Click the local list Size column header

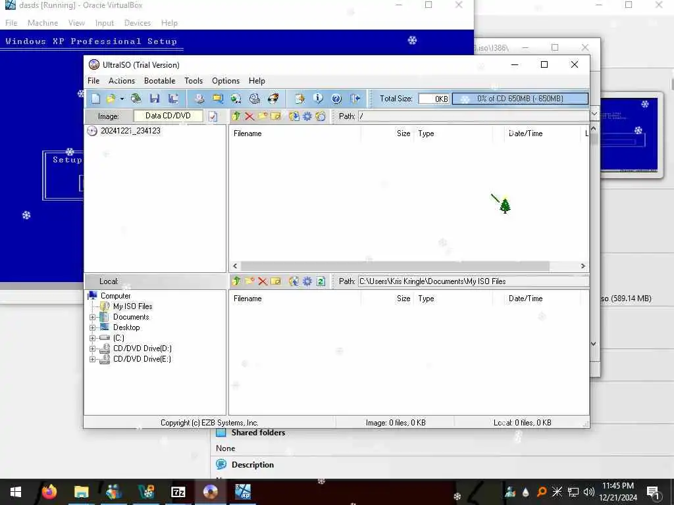click(387, 299)
